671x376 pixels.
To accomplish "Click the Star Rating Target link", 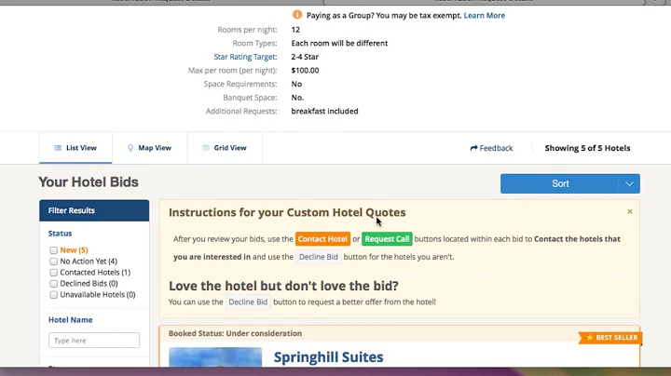I will tap(245, 57).
